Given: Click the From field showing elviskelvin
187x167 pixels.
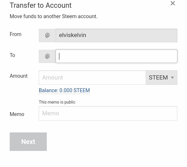Looking at the screenshot, I should (x=116, y=35).
